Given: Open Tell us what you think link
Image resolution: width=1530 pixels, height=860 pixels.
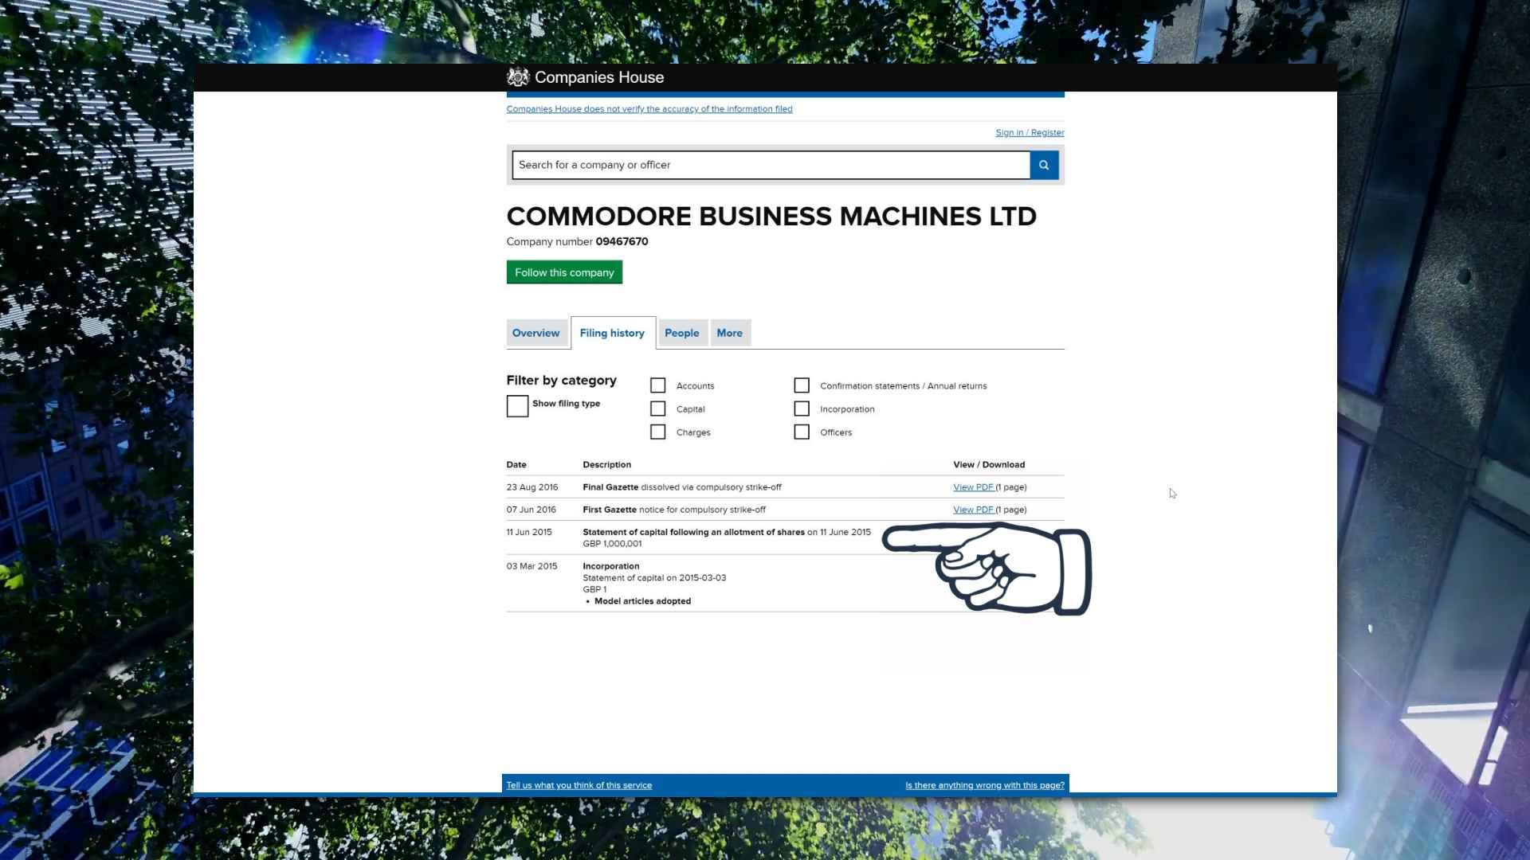Looking at the screenshot, I should pyautogui.click(x=579, y=785).
